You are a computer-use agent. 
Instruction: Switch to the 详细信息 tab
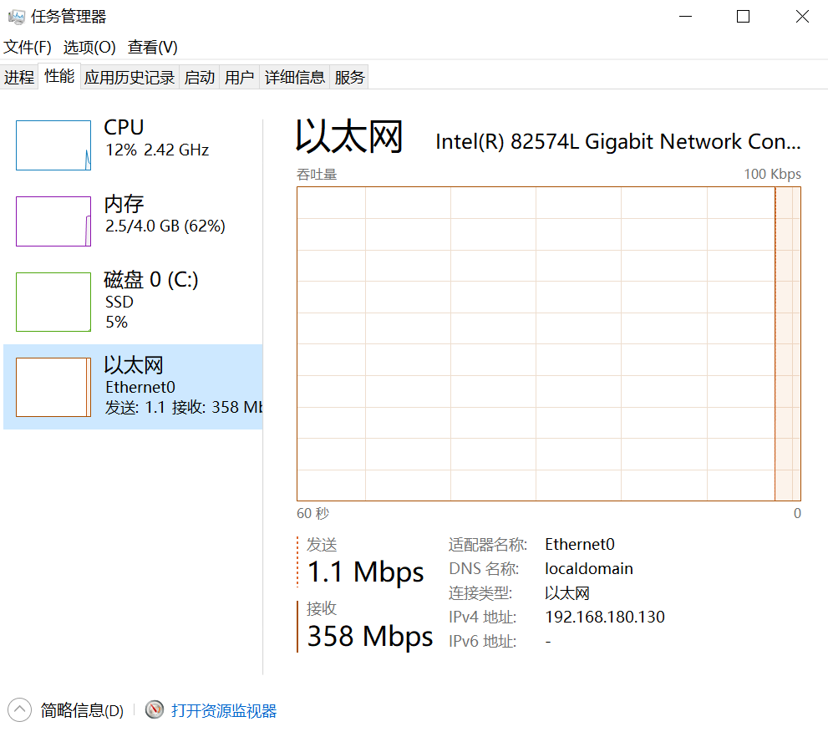click(x=295, y=78)
